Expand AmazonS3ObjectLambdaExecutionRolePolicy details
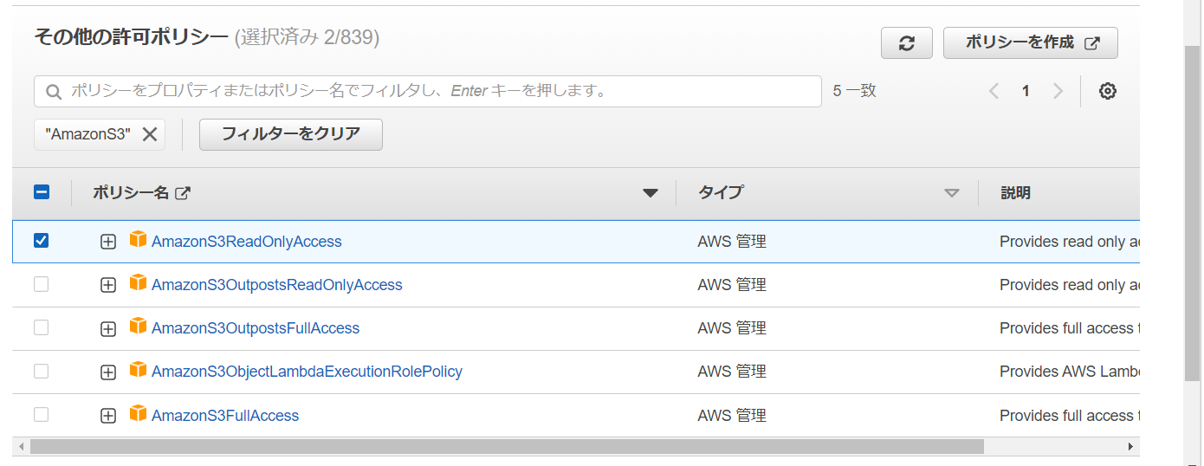 point(108,372)
